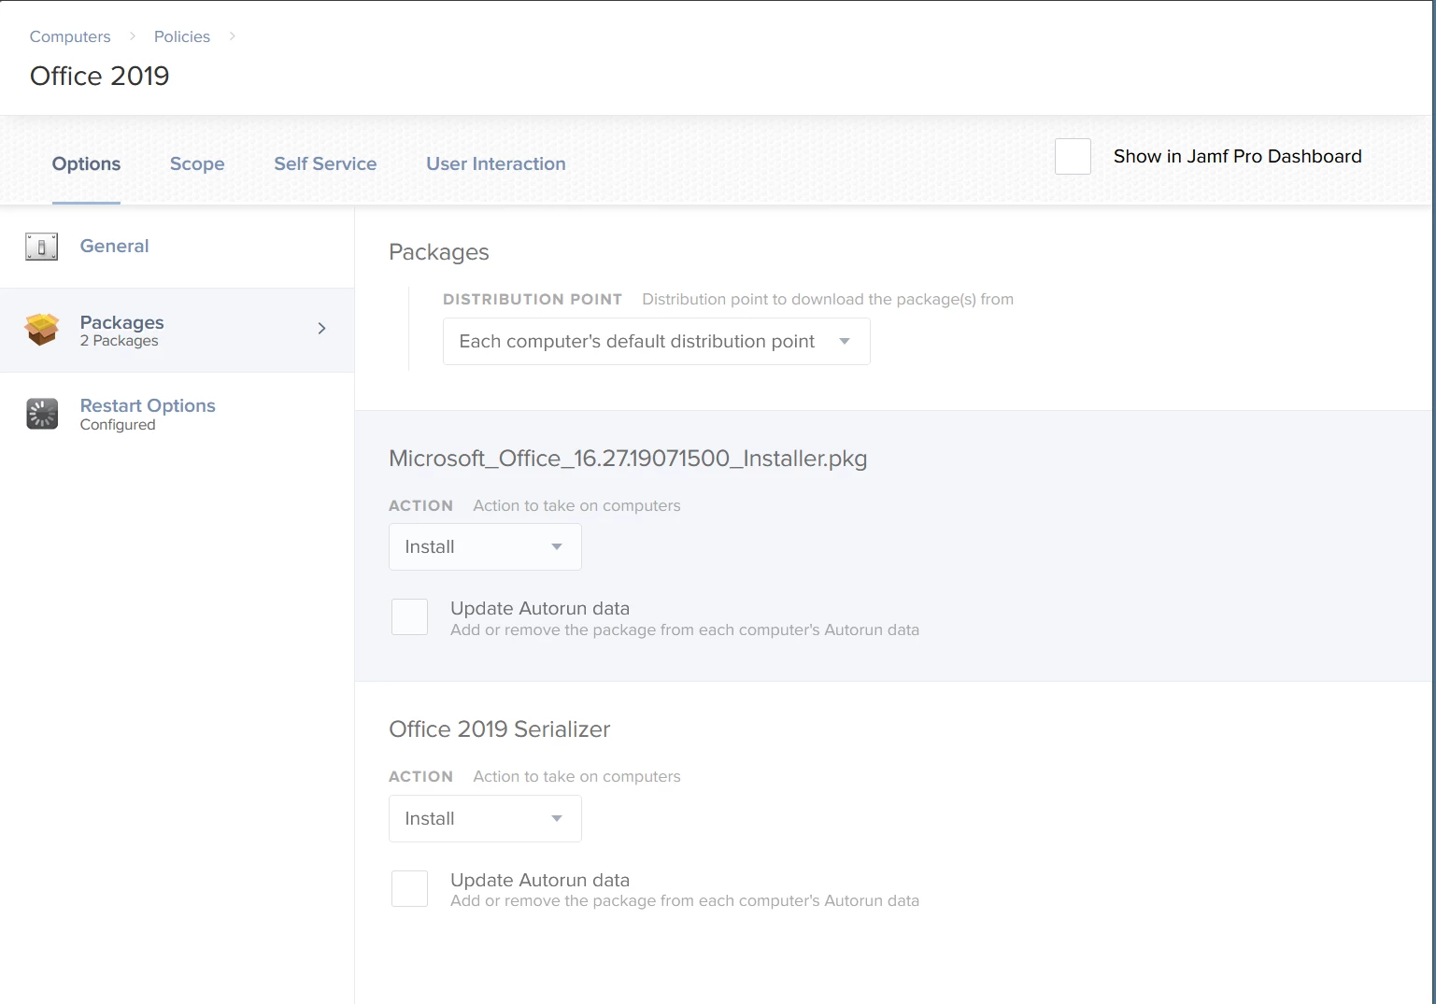Click the Office 2019 Serializer heading

500,729
